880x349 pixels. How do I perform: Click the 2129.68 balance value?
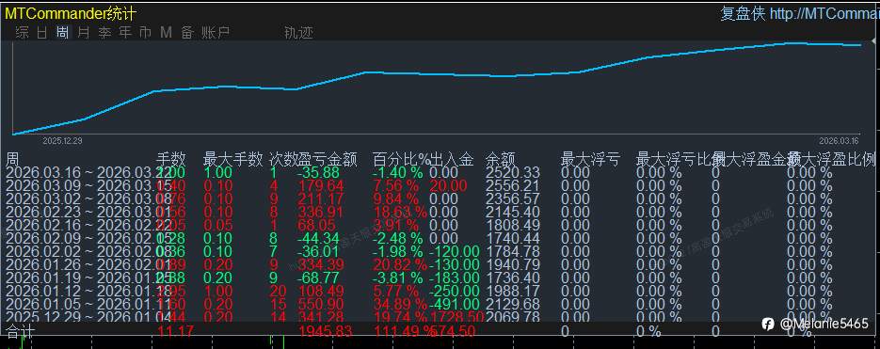tap(513, 304)
